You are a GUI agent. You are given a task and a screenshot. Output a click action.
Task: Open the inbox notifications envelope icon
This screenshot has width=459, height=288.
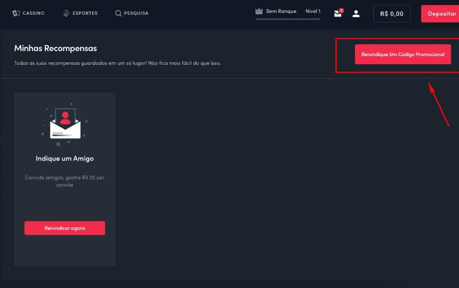click(x=338, y=14)
